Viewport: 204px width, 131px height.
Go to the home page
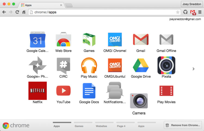pyautogui.click(x=24, y=12)
